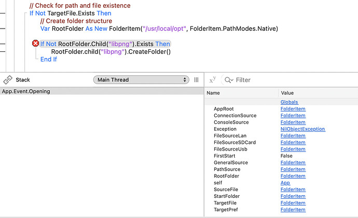This screenshot has width=358, height=218.
Task: Toggle the stack columns view icon
Action: 196,80
